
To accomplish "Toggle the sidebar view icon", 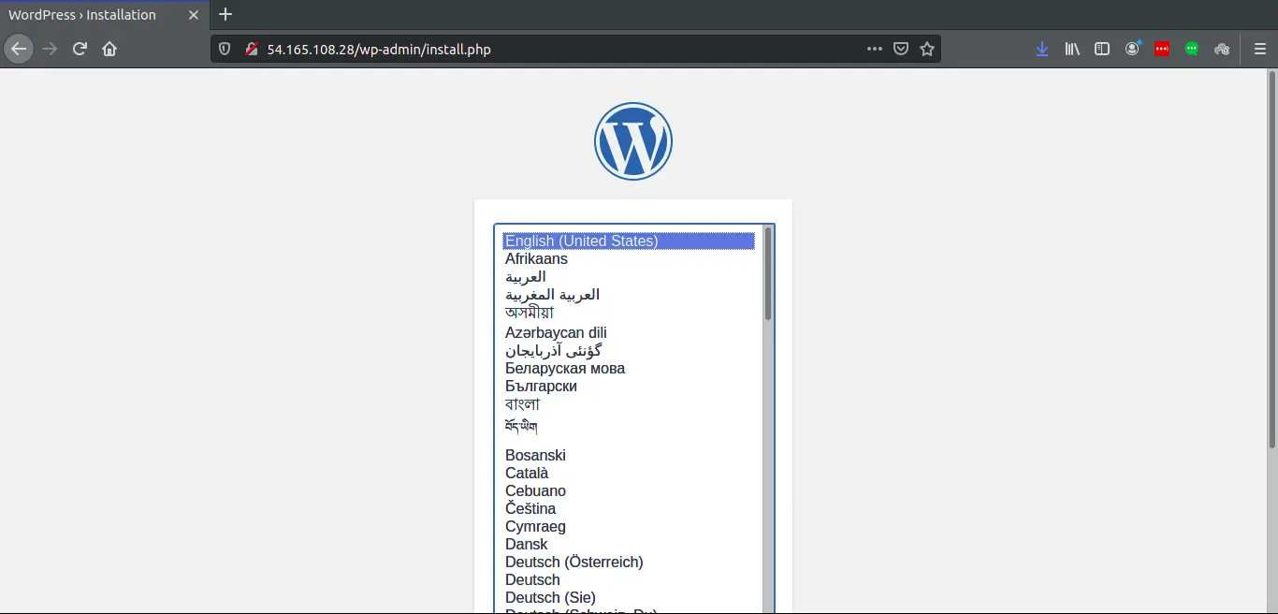I will tap(1102, 49).
